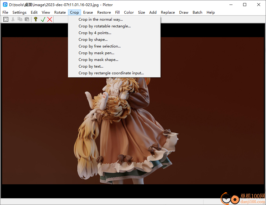Close the Pictor window
This screenshot has height=205, width=266.
click(259, 5)
